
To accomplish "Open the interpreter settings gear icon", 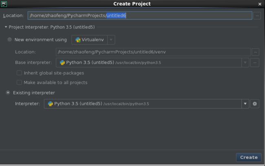I will pos(255,104).
